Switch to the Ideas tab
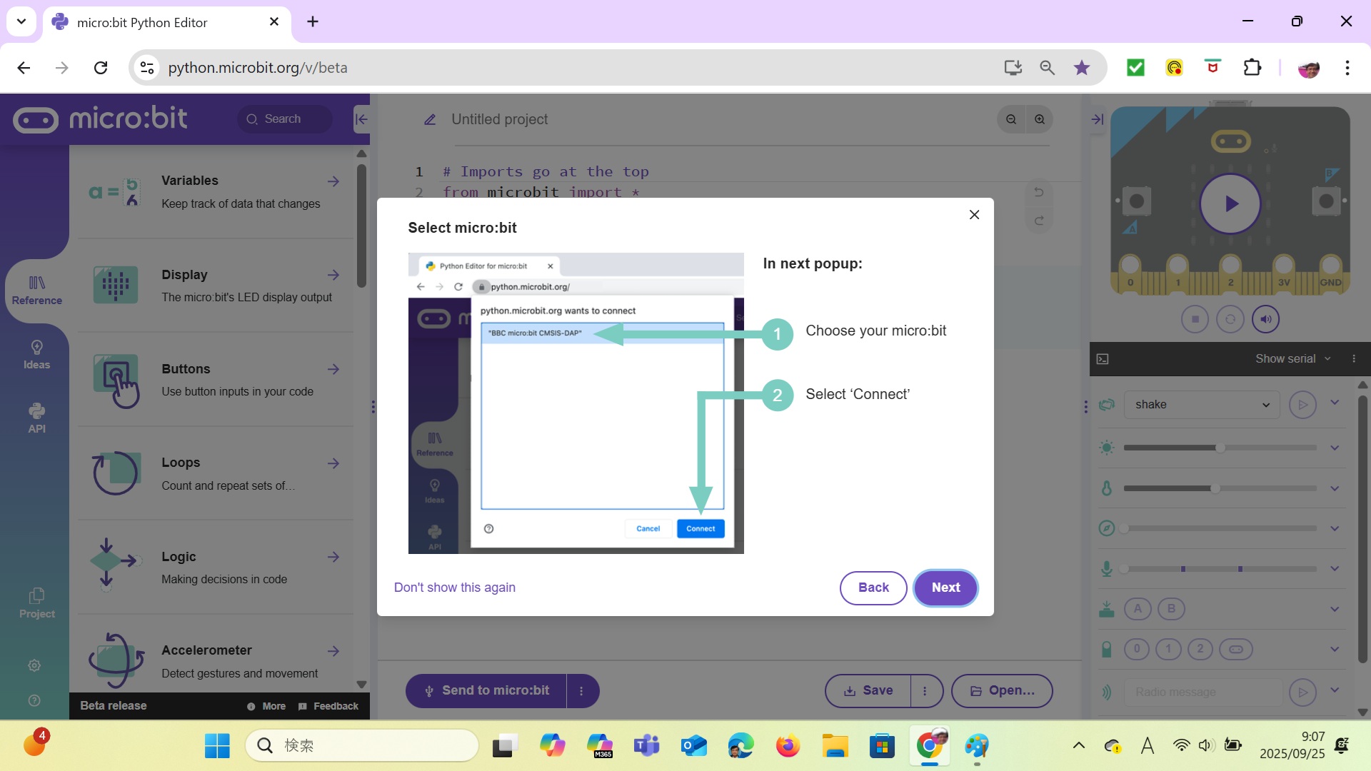This screenshot has height=771, width=1371. 36,355
